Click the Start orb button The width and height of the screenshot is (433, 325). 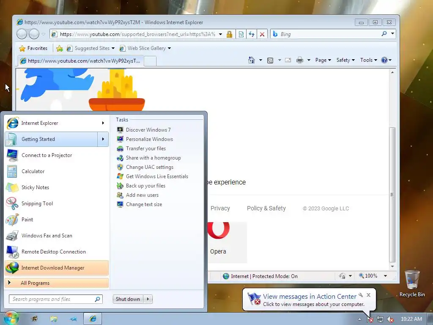tap(11, 318)
